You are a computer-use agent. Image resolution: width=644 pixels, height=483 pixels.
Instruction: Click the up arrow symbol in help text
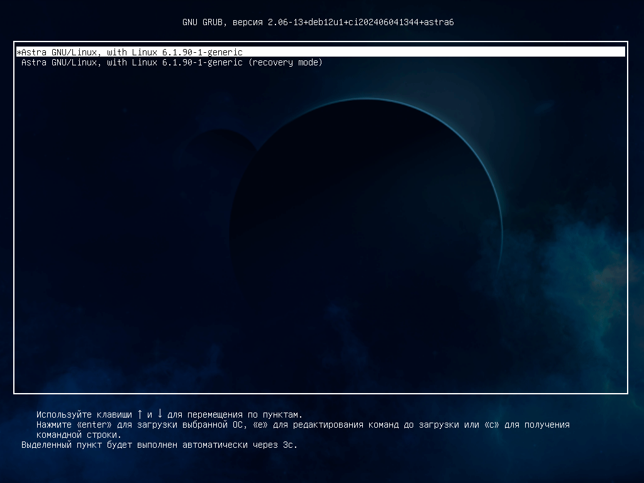pyautogui.click(x=140, y=414)
